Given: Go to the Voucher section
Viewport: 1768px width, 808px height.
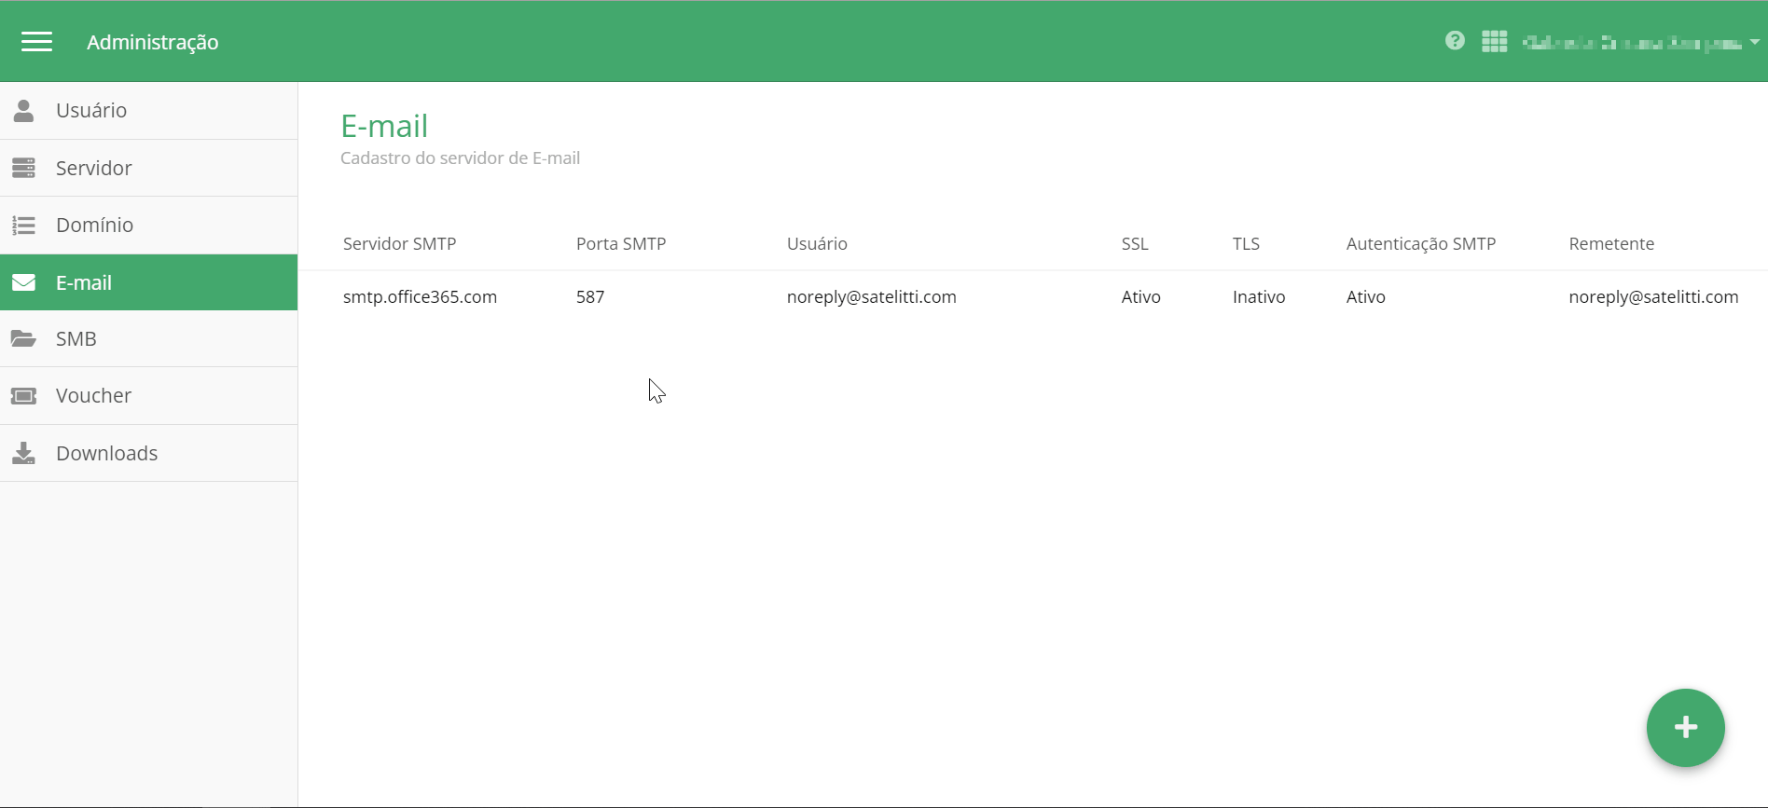Looking at the screenshot, I should pos(93,396).
